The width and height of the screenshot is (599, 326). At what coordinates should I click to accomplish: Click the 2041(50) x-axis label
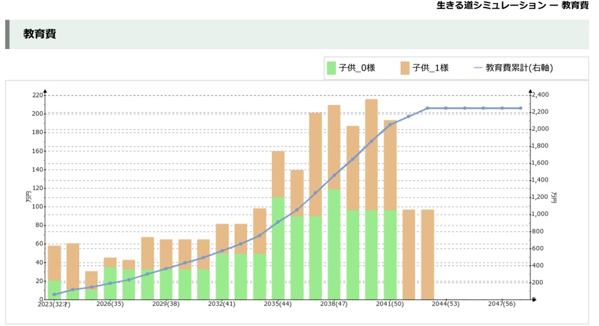(x=390, y=304)
